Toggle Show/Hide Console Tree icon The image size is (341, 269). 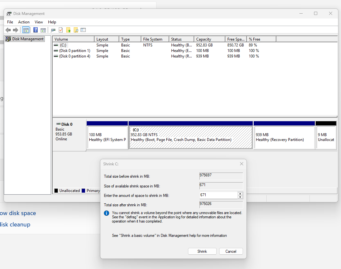pos(26,30)
